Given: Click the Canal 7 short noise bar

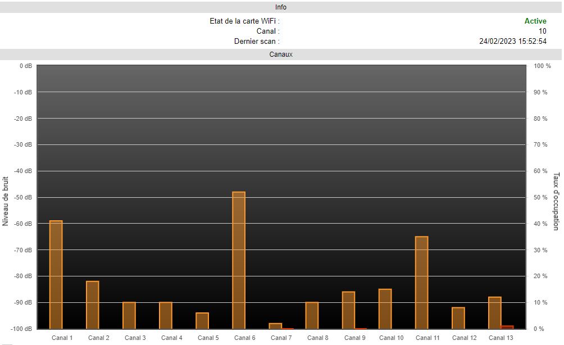Looking at the screenshot, I should pyautogui.click(x=275, y=326).
